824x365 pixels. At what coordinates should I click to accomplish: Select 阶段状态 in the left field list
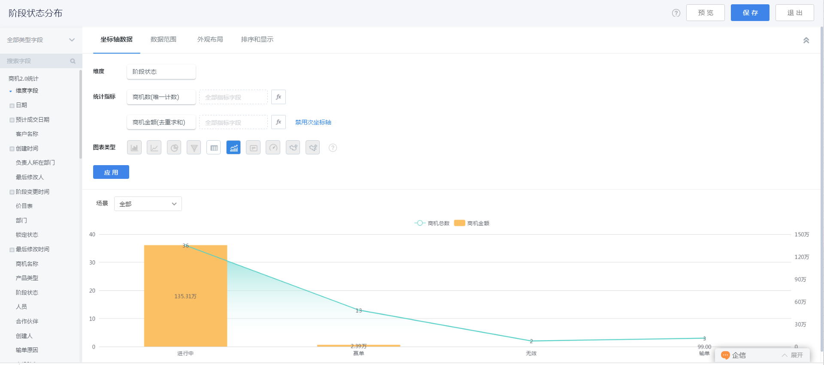coord(27,293)
